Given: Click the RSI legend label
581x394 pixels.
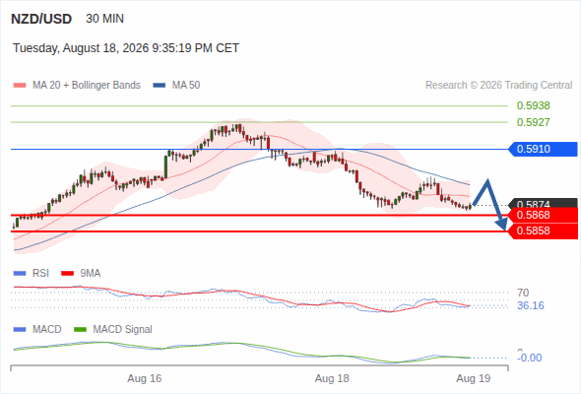Looking at the screenshot, I should [x=40, y=274].
